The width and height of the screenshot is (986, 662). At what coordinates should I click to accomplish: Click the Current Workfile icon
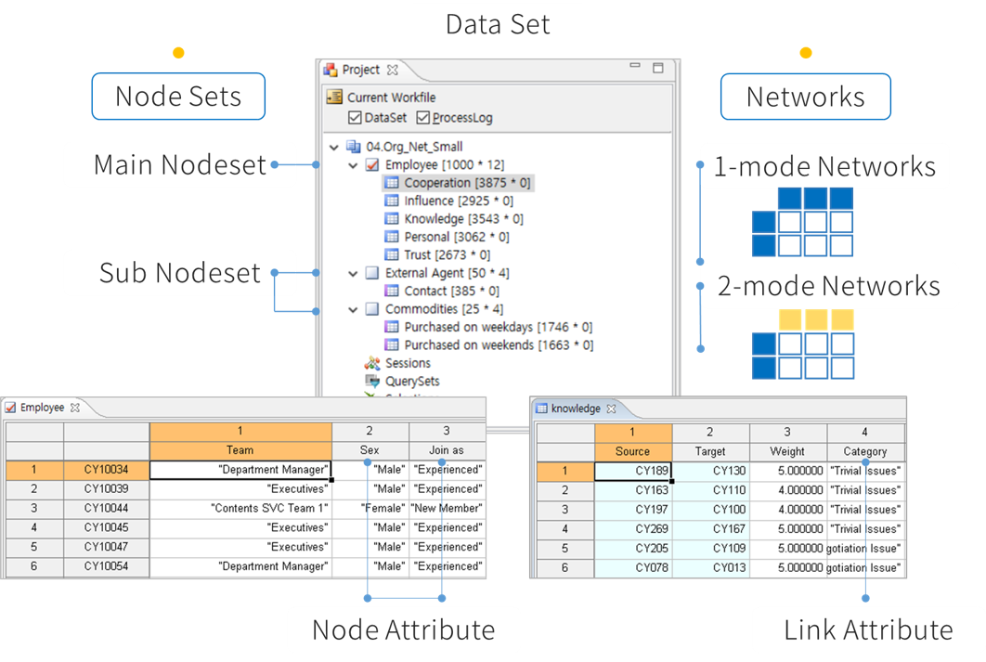click(x=334, y=97)
